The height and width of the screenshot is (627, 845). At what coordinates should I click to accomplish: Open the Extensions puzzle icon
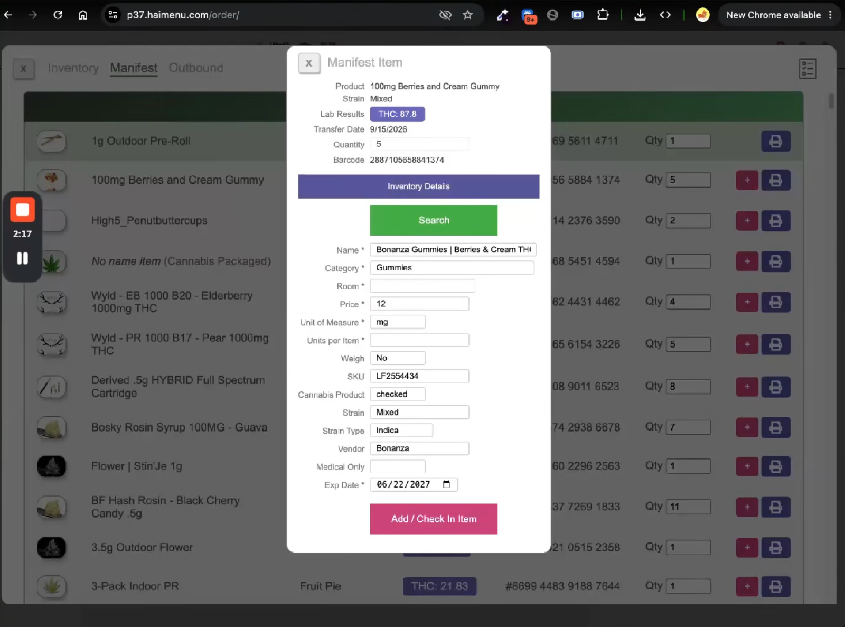pyautogui.click(x=603, y=15)
